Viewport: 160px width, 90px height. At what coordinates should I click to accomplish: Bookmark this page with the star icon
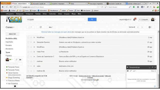coord(98,7)
